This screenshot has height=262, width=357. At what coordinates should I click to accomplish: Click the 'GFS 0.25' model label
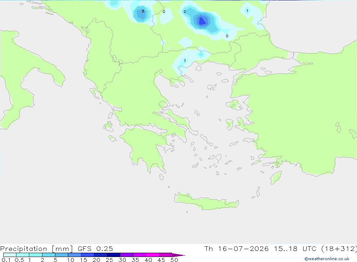(95, 248)
